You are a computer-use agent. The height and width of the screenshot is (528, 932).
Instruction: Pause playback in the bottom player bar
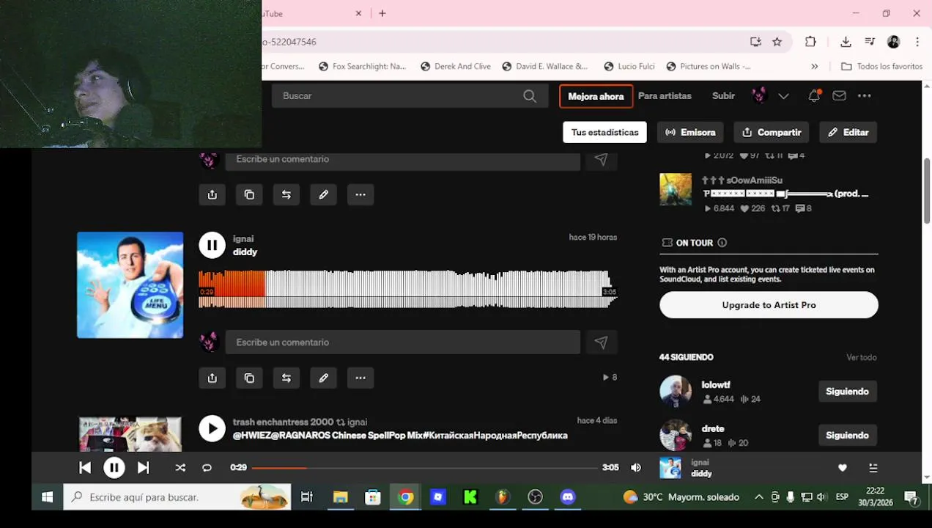point(114,468)
